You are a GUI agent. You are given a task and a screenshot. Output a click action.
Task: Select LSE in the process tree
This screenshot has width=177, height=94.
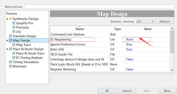coord(18,32)
